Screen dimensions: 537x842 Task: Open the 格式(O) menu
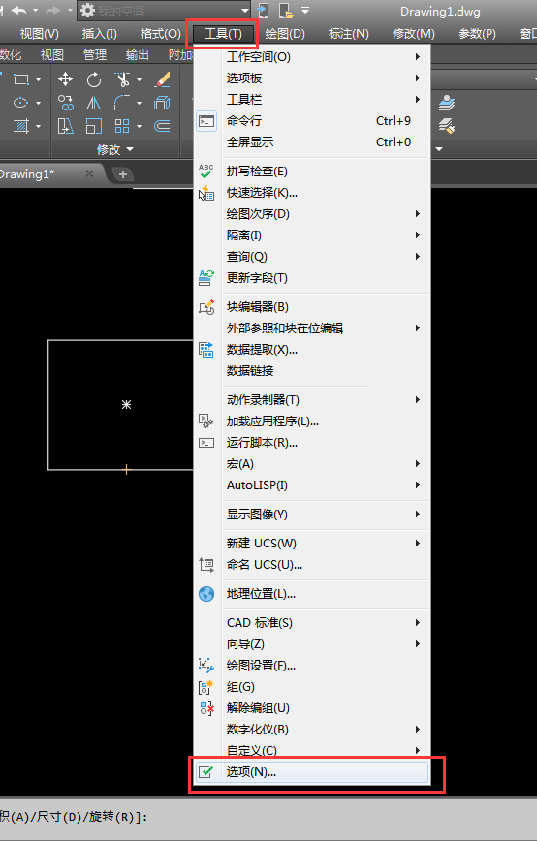160,34
